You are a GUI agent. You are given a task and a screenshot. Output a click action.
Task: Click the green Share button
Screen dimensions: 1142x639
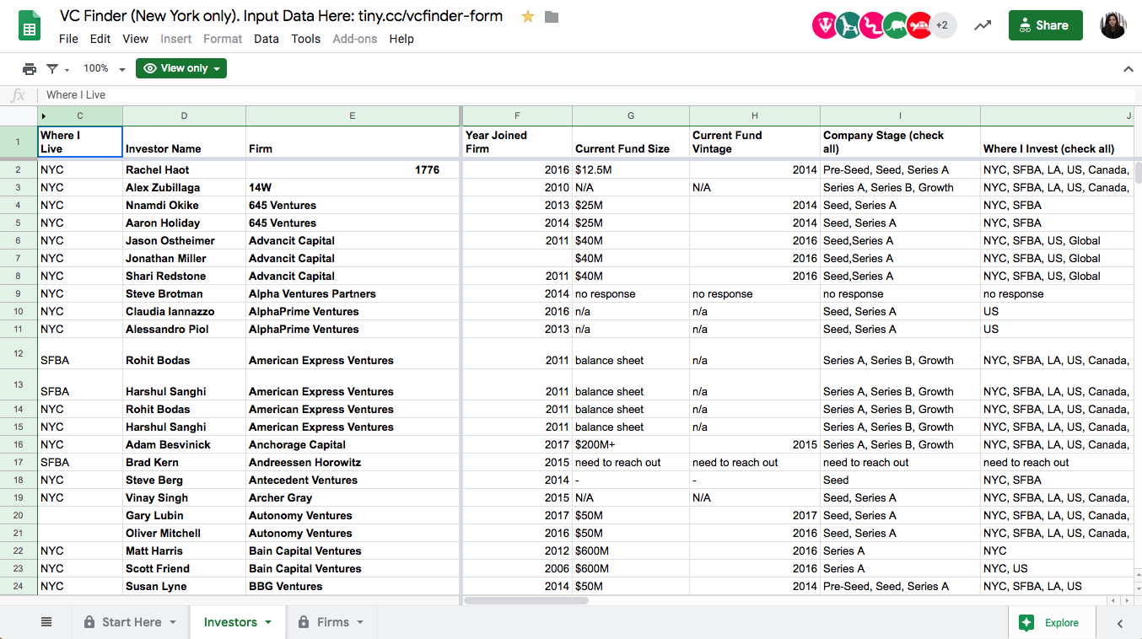click(x=1045, y=25)
